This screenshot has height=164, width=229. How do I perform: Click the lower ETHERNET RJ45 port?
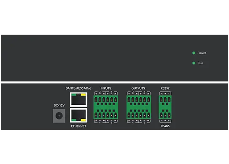(78, 115)
